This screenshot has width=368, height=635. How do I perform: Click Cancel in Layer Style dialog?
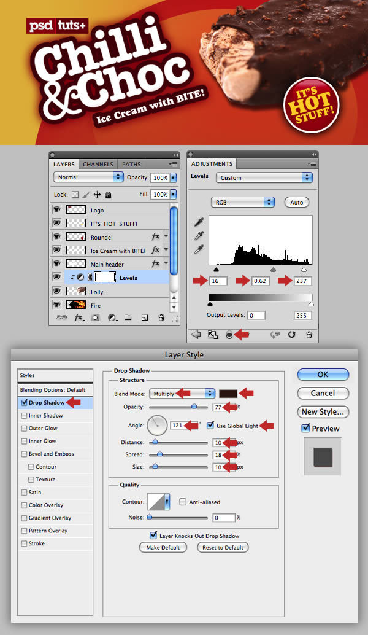pyautogui.click(x=323, y=393)
